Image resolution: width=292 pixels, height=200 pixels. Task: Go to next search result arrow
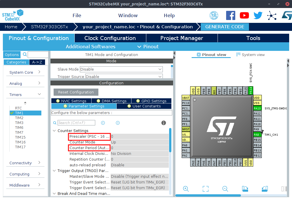(x=118, y=123)
